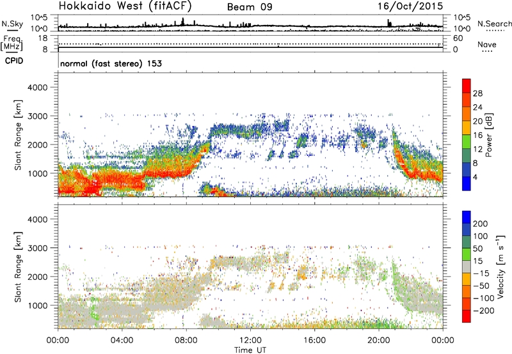Click the "N.Sky" legend label

12,24
